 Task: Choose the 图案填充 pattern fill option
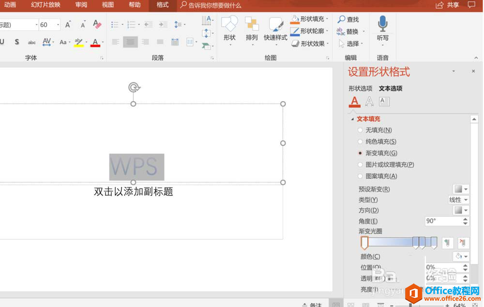pyautogui.click(x=360, y=177)
